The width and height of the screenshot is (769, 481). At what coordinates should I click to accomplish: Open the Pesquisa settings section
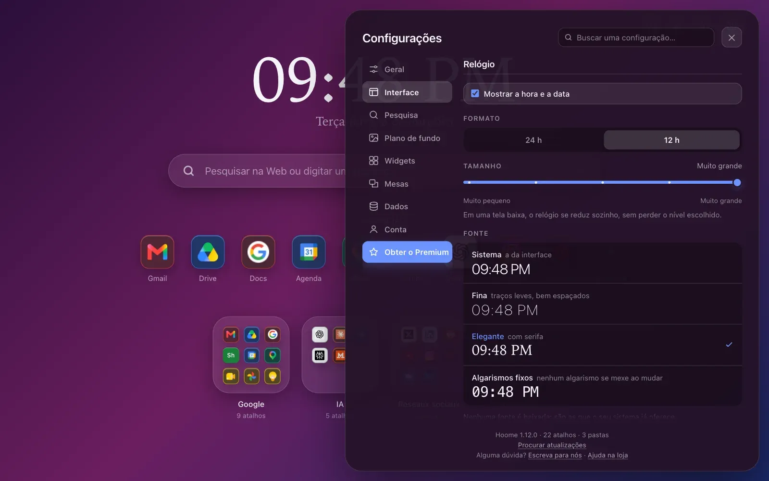pos(407,115)
